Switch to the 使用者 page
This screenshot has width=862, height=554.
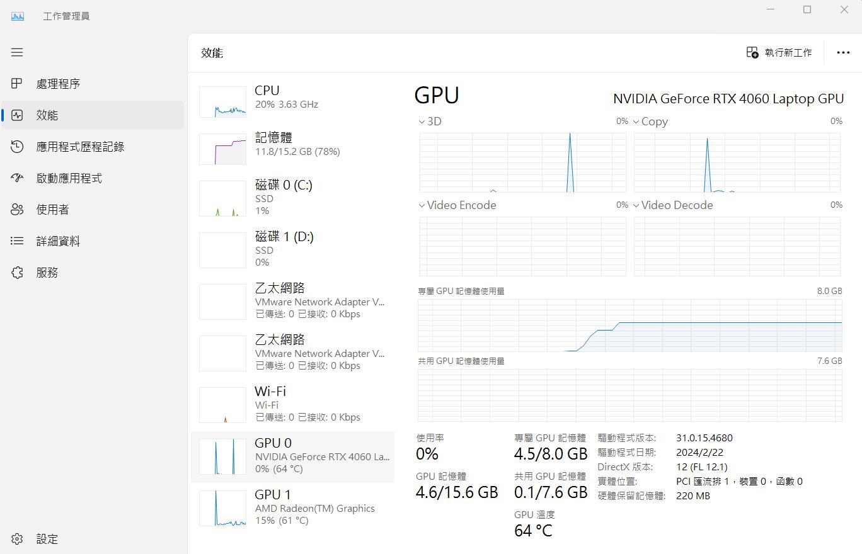92,210
